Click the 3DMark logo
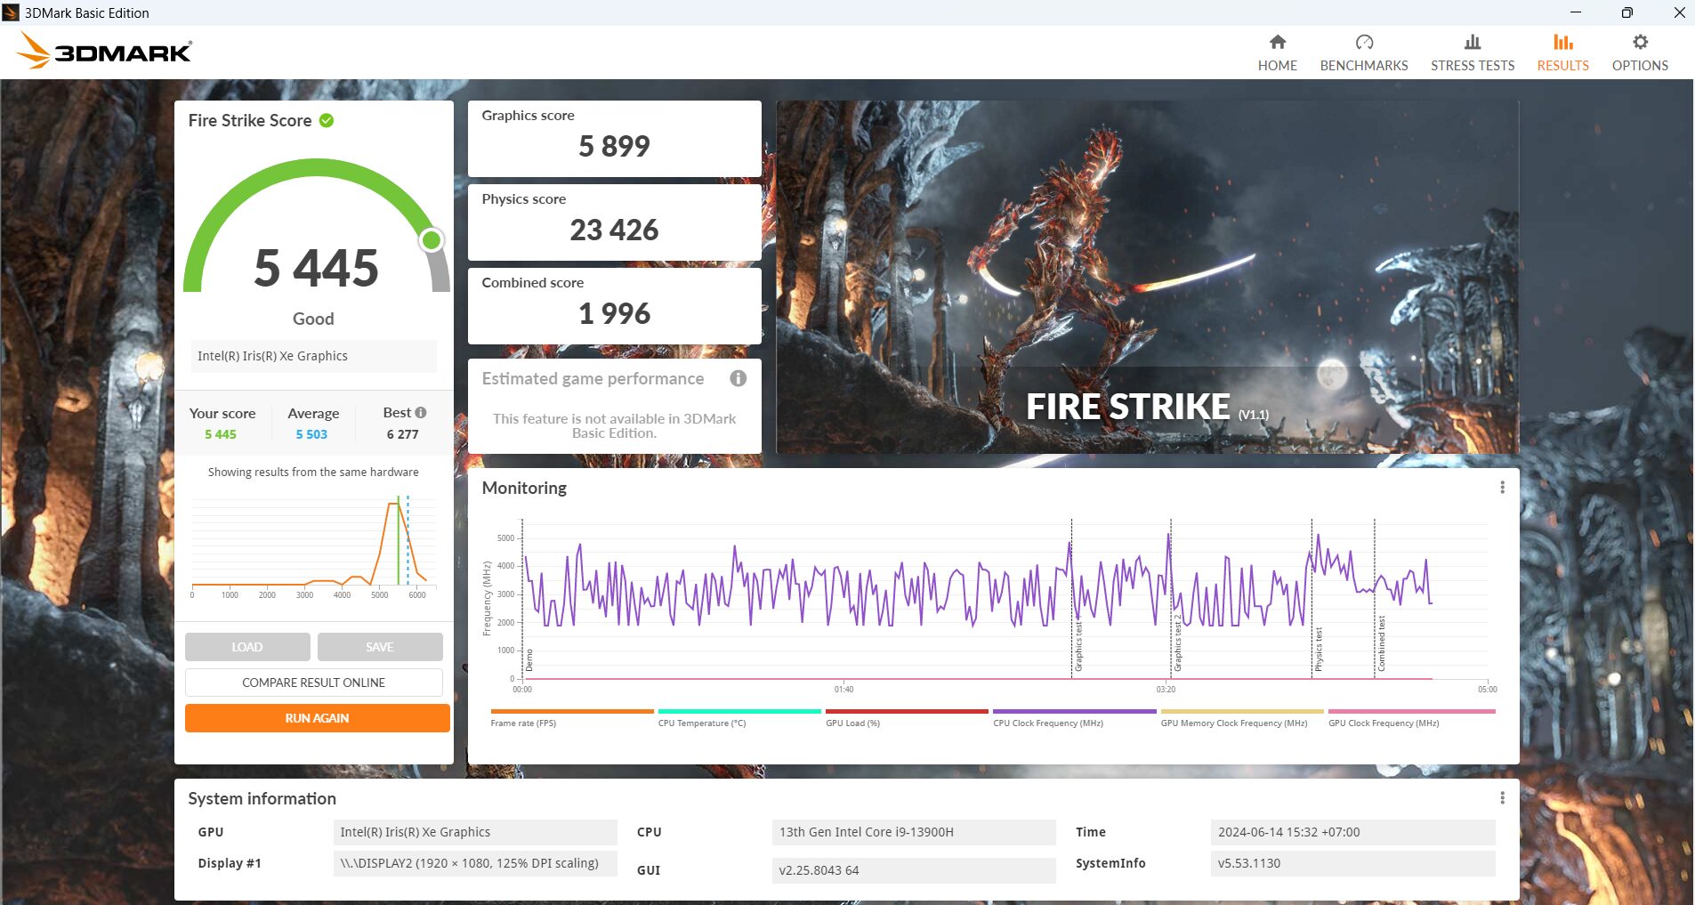The image size is (1695, 905). [x=104, y=51]
